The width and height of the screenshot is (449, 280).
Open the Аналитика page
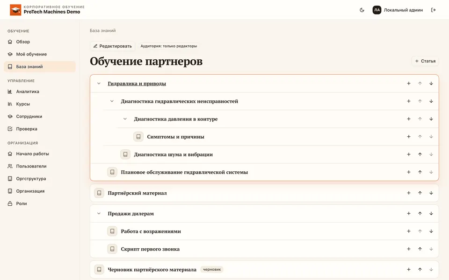(39, 91)
